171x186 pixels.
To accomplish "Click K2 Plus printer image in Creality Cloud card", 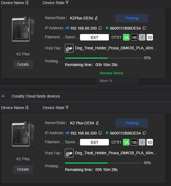I will point(23,135).
